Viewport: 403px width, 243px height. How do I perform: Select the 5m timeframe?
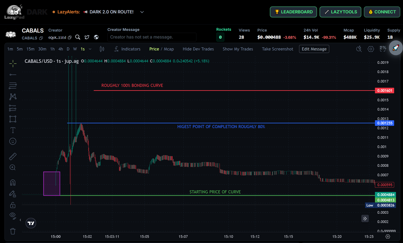[19, 49]
